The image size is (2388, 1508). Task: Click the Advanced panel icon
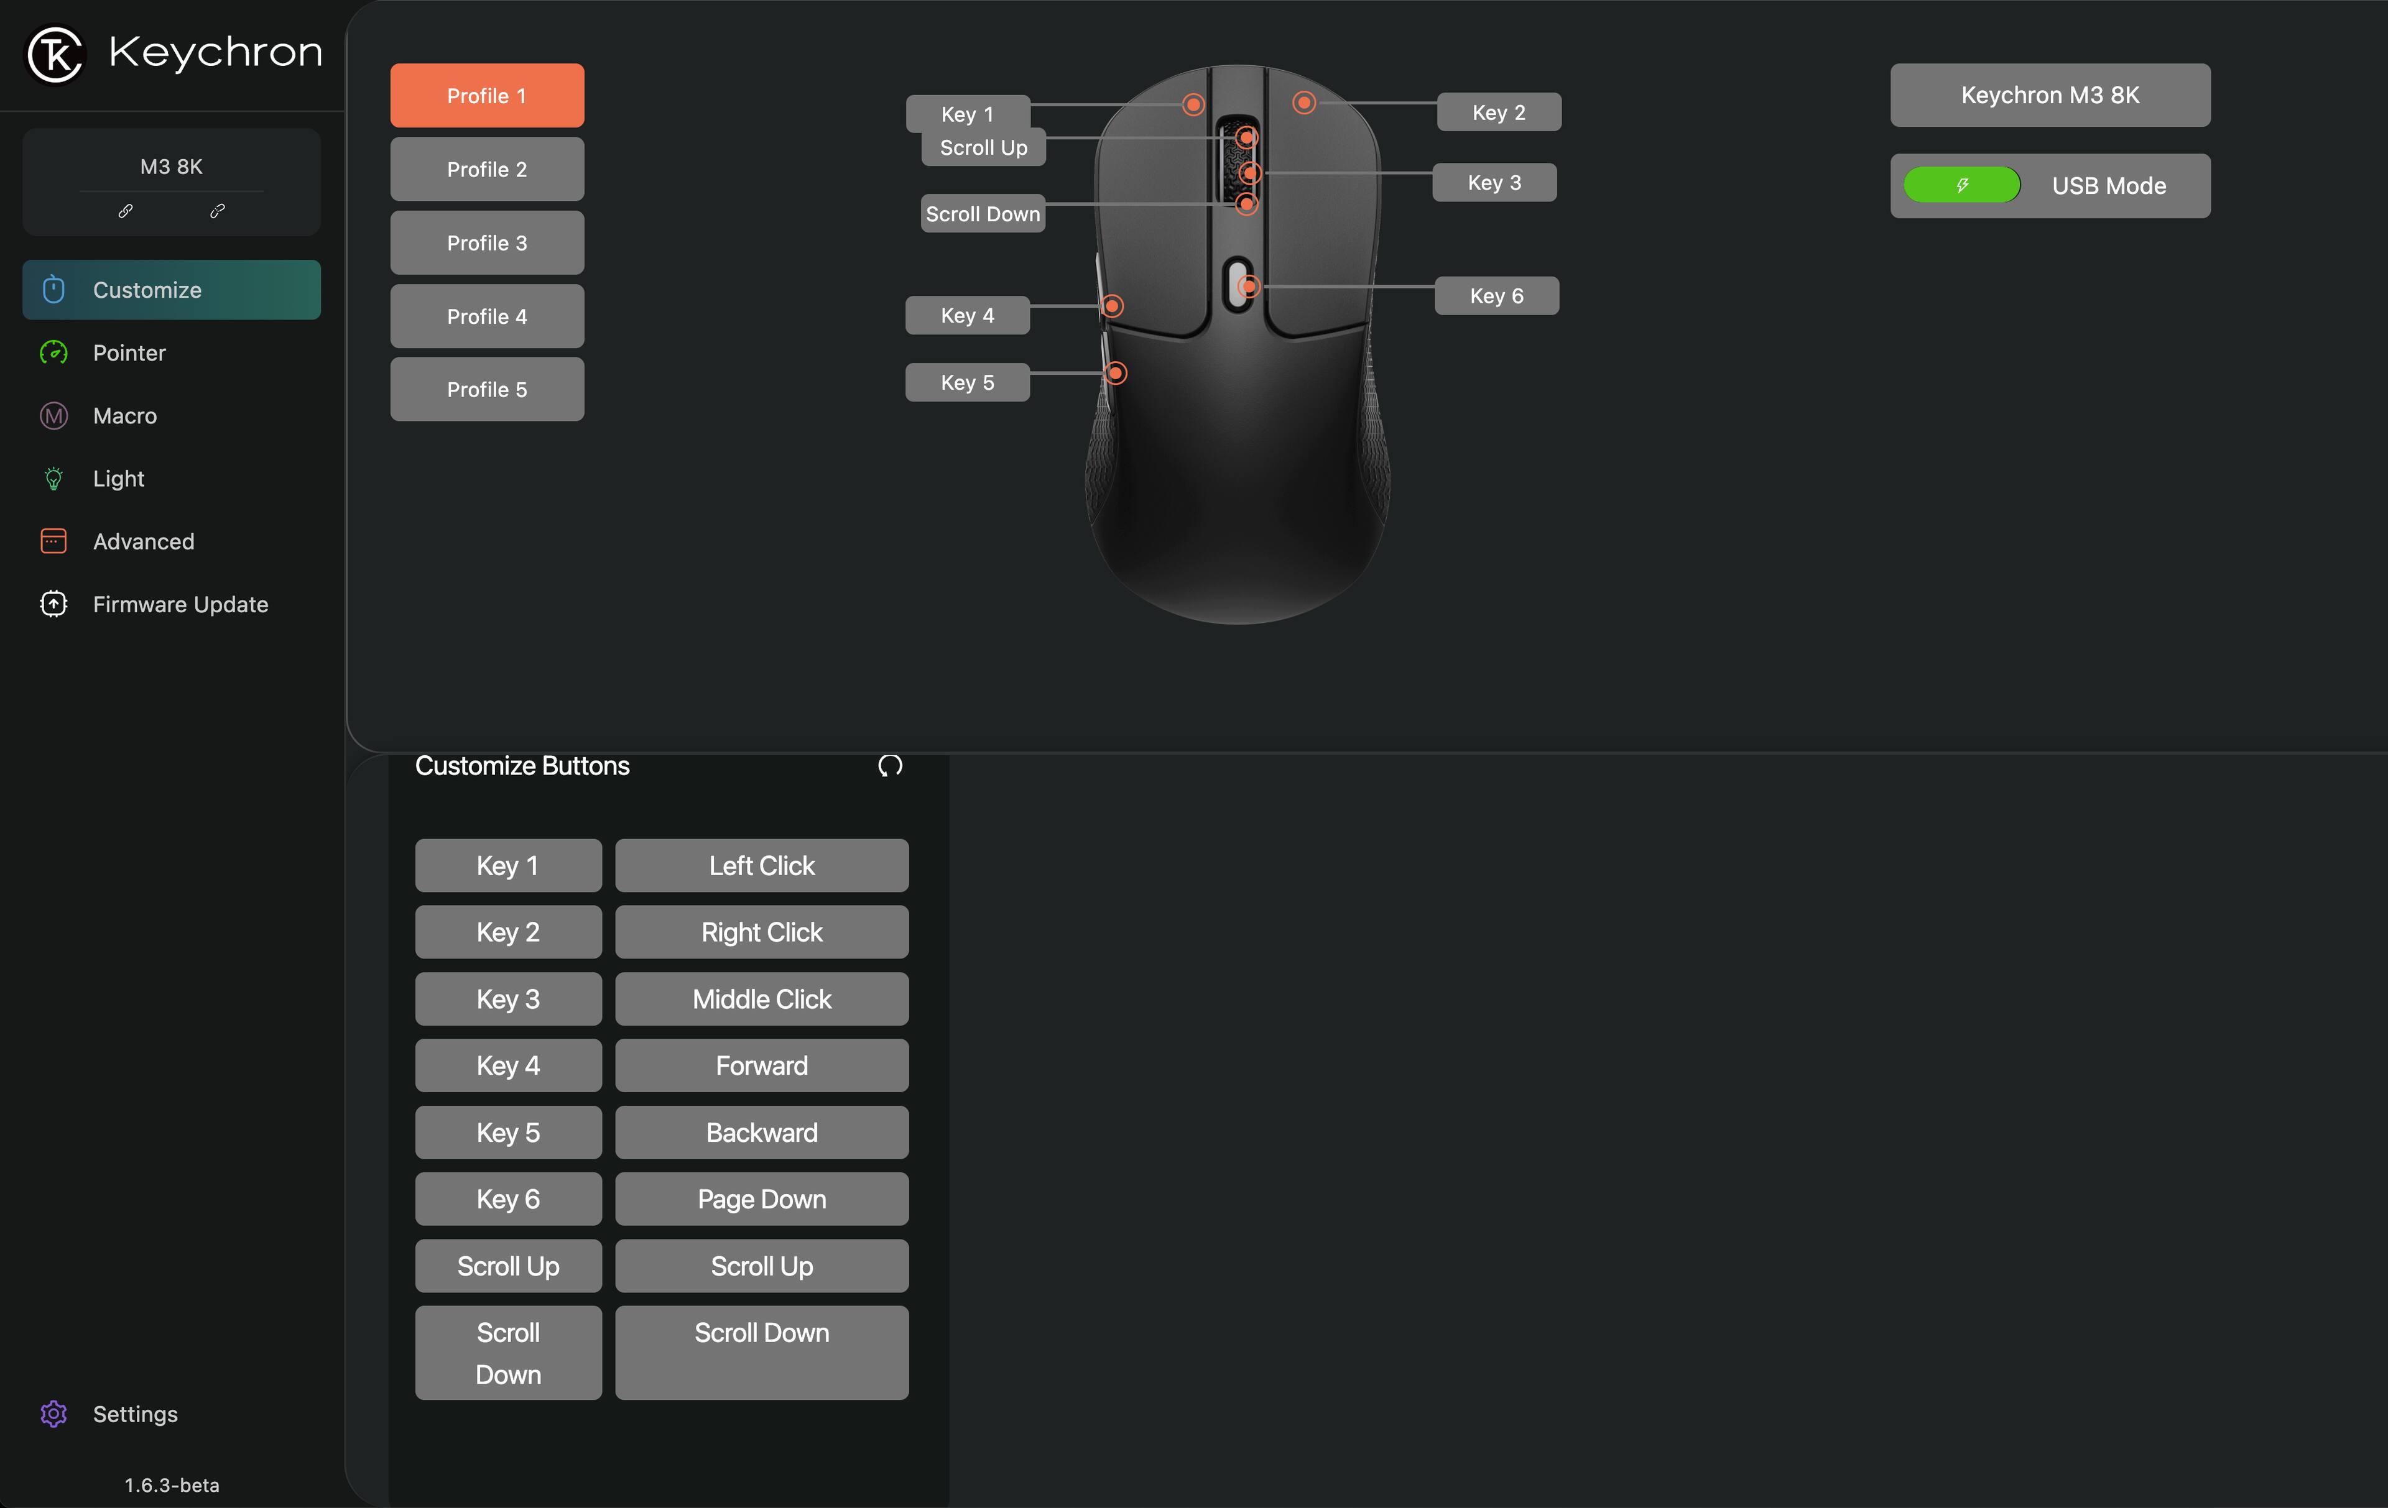[x=53, y=541]
